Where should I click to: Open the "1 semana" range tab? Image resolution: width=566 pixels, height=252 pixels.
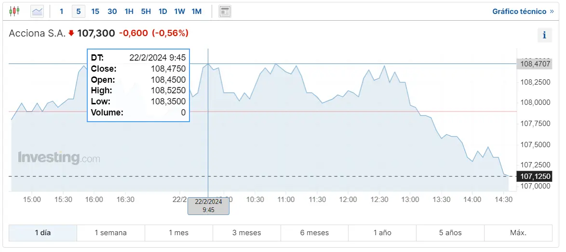110,233
